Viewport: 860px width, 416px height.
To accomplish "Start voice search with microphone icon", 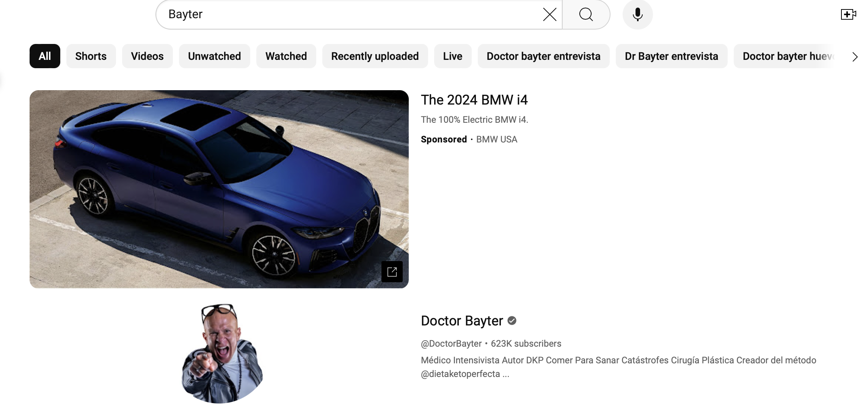I will [x=637, y=15].
